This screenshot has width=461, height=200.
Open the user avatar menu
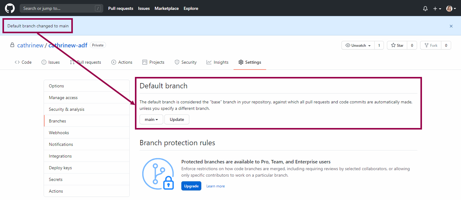[451, 9]
